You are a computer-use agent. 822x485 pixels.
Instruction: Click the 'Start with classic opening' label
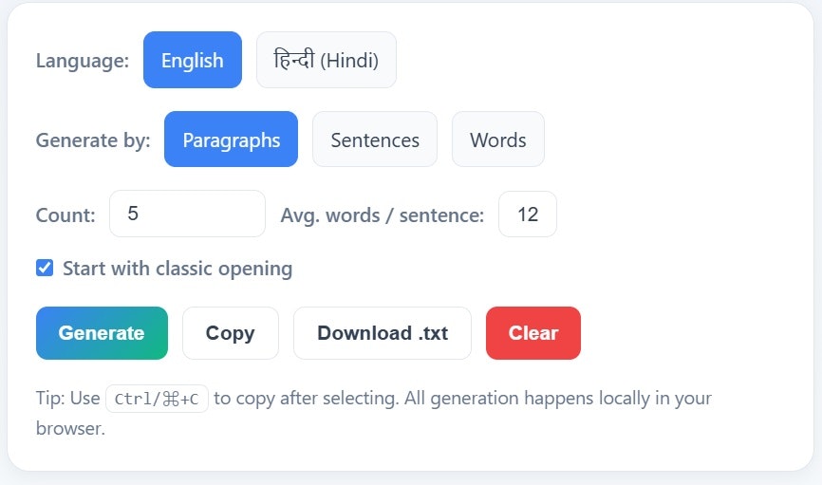[177, 269]
